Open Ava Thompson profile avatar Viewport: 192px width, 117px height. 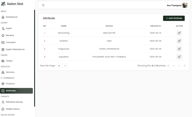pos(185,5)
